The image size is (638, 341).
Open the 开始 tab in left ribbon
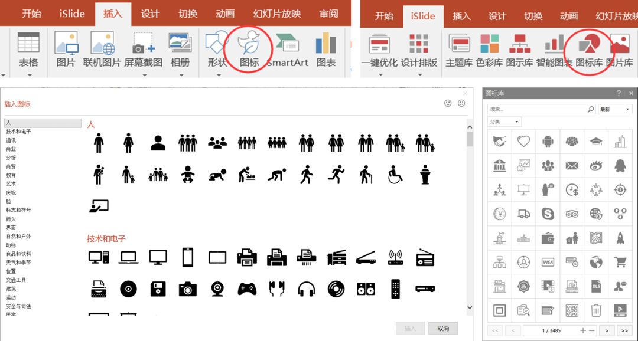click(x=31, y=14)
